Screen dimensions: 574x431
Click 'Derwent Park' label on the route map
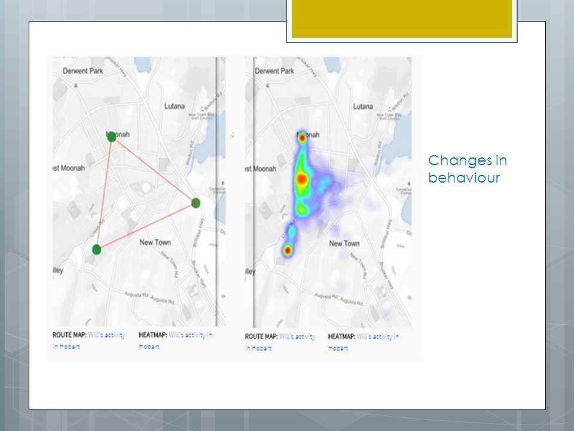[83, 71]
